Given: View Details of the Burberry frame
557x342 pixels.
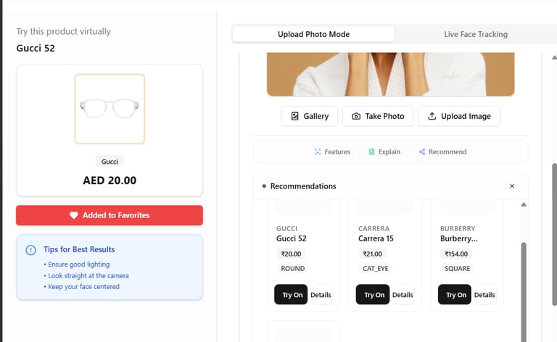Looking at the screenshot, I should tap(484, 295).
